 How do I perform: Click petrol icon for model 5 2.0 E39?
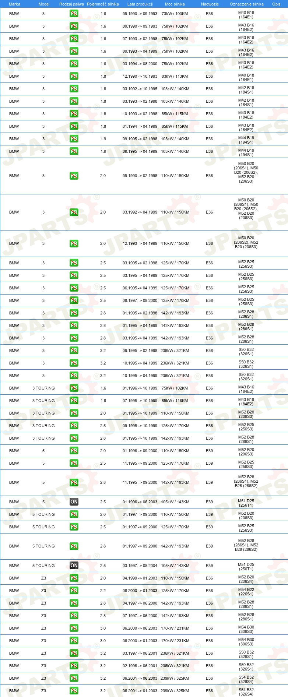click(x=74, y=451)
